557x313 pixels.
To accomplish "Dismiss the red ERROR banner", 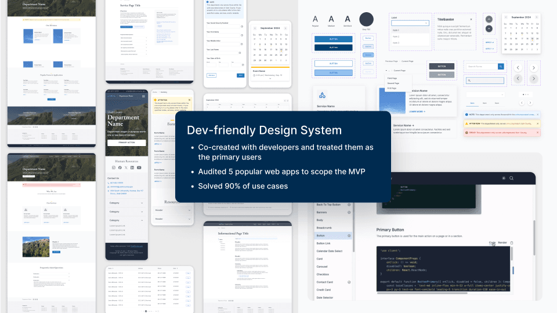I will coord(537,132).
